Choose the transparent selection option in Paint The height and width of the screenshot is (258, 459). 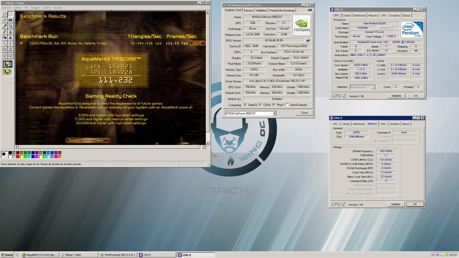pos(7,72)
